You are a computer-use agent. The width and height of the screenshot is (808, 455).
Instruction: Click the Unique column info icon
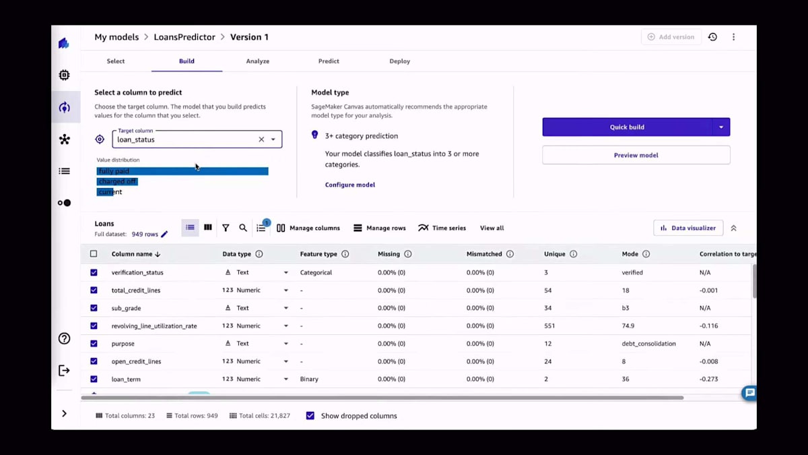[x=574, y=254]
